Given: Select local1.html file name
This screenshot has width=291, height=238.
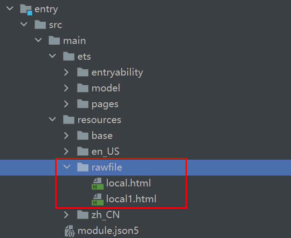Looking at the screenshot, I should click(131, 199).
